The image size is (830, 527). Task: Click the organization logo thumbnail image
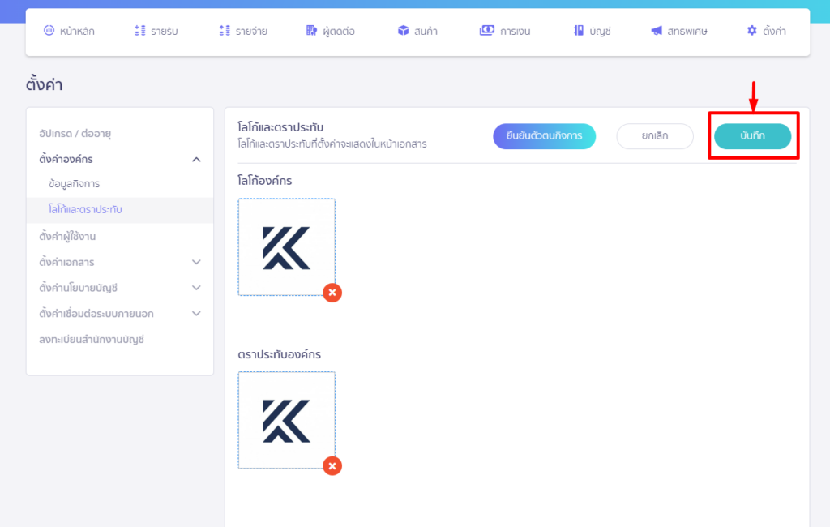[286, 247]
